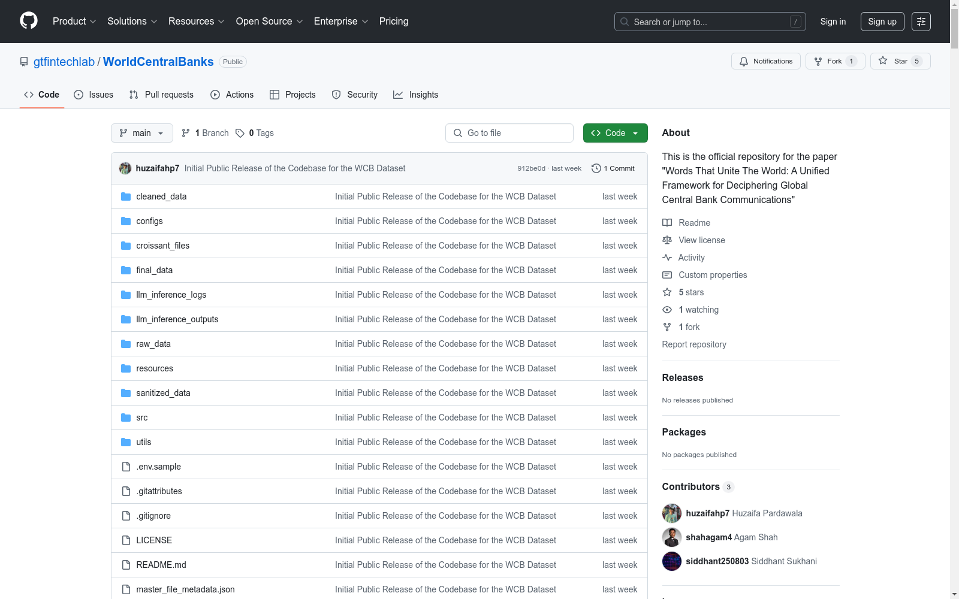Viewport: 959px width, 599px height.
Task: Open the Pull requests tab
Action: click(161, 95)
